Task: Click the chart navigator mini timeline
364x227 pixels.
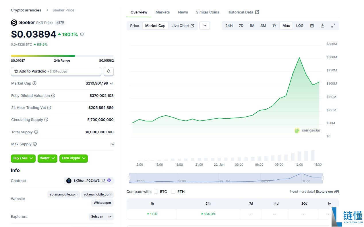Action: pos(226,178)
